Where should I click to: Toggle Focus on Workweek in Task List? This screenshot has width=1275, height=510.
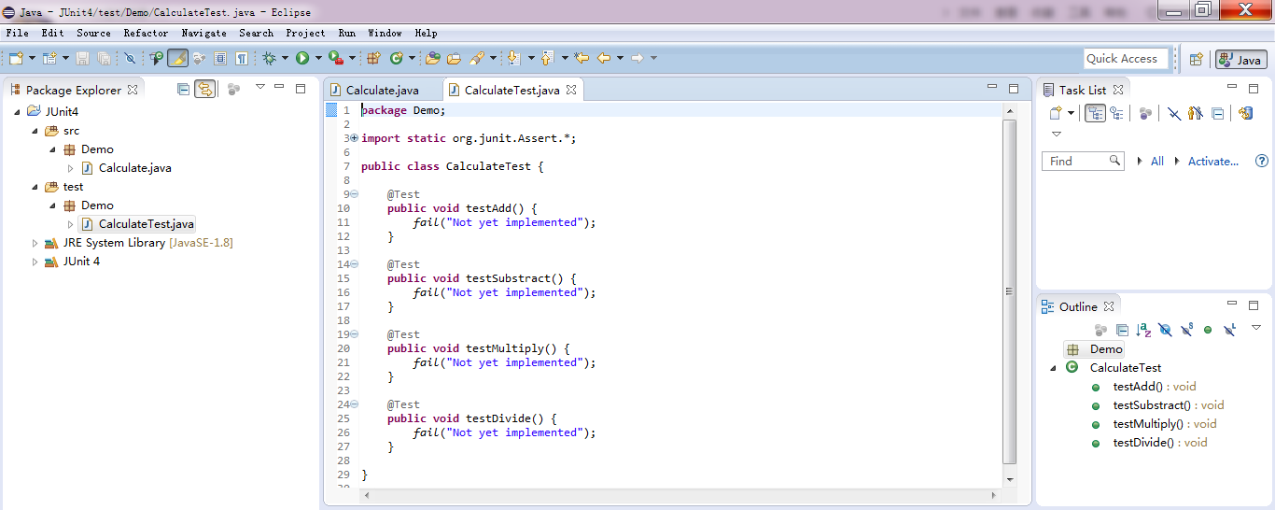1145,113
